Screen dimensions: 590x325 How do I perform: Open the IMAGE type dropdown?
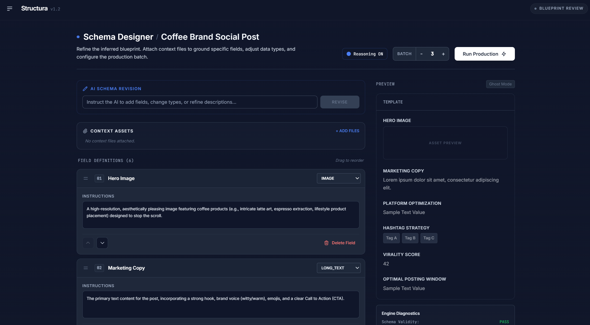pos(339,178)
